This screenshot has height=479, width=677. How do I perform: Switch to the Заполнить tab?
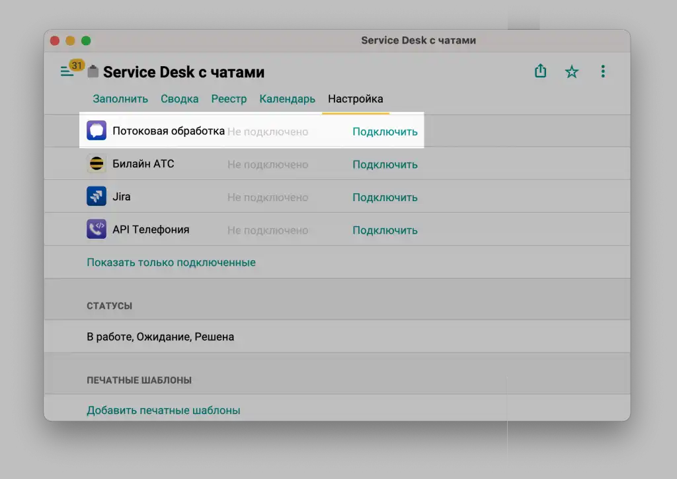click(x=120, y=99)
